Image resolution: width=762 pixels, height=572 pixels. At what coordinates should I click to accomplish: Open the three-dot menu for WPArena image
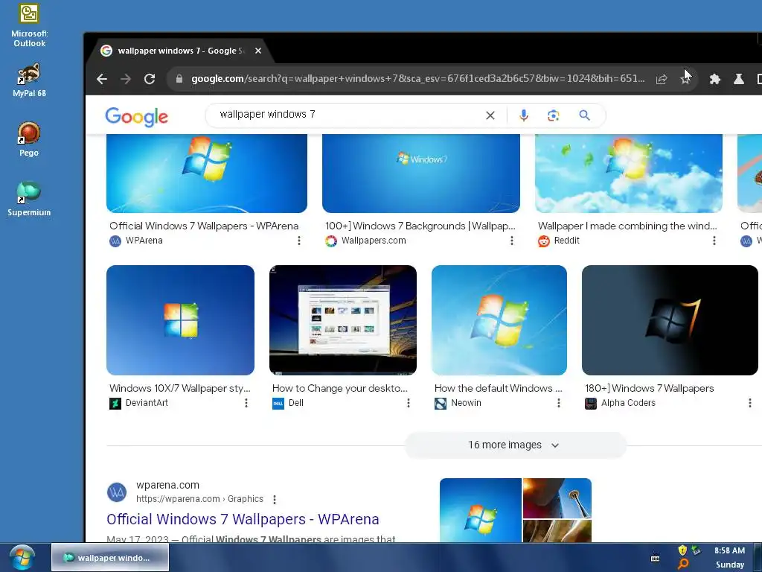coord(299,241)
